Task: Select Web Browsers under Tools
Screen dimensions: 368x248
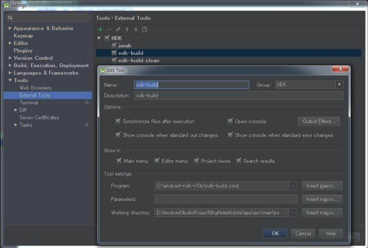Action: click(35, 88)
